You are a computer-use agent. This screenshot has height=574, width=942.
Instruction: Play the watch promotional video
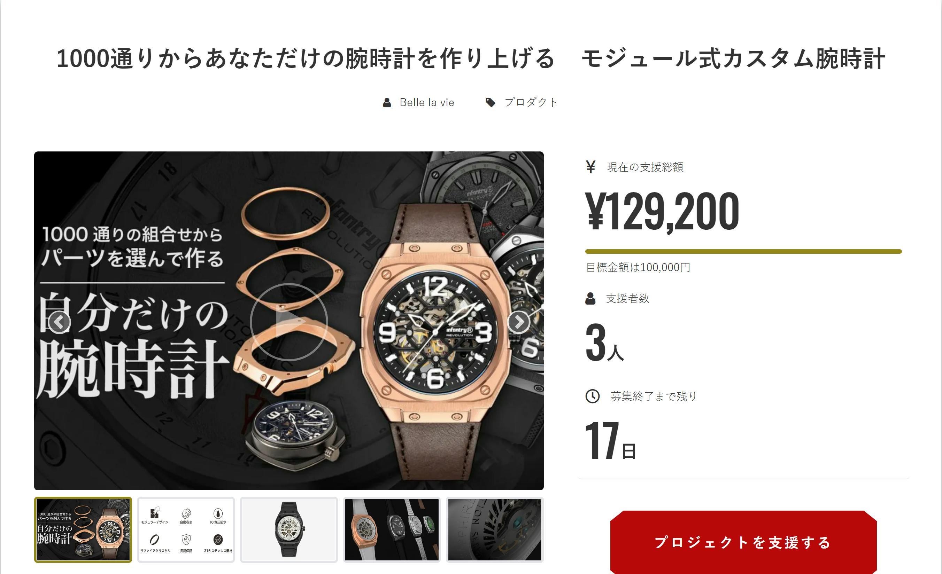tap(289, 322)
